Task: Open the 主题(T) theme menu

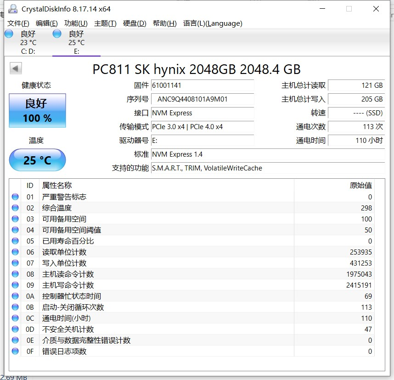Action: (x=105, y=23)
